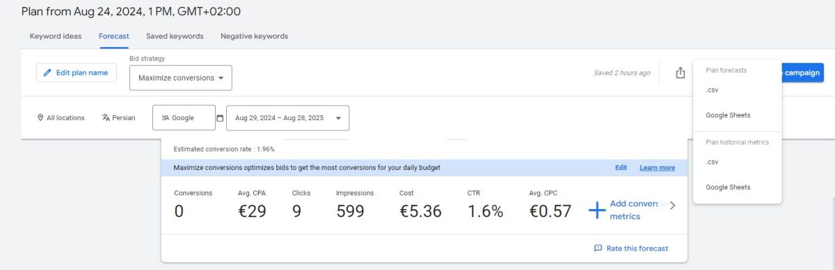This screenshot has width=835, height=270.
Task: Click the Google search network icon
Action: point(166,118)
